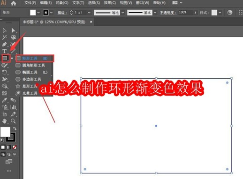This screenshot has width=243, height=179.
Task: Select the Zoom tool
Action: coord(13,121)
